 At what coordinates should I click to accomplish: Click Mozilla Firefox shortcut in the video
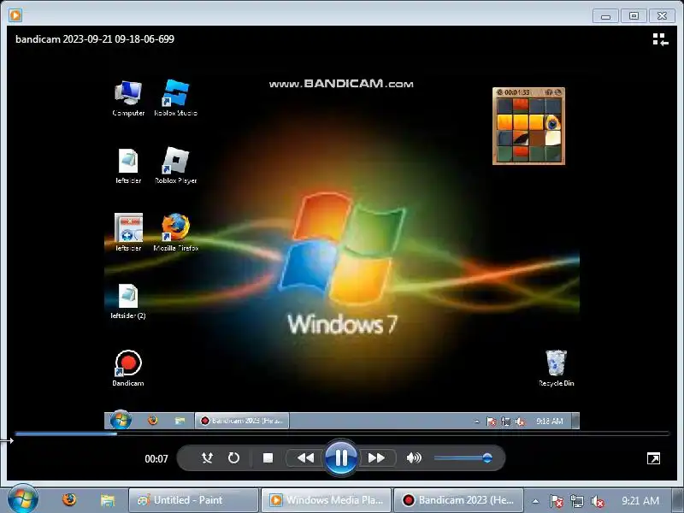click(x=176, y=233)
